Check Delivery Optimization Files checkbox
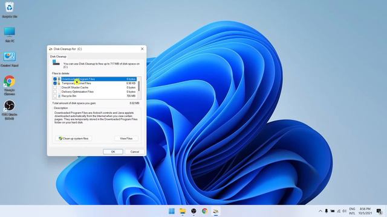This screenshot has height=217, width=387. 55,92
